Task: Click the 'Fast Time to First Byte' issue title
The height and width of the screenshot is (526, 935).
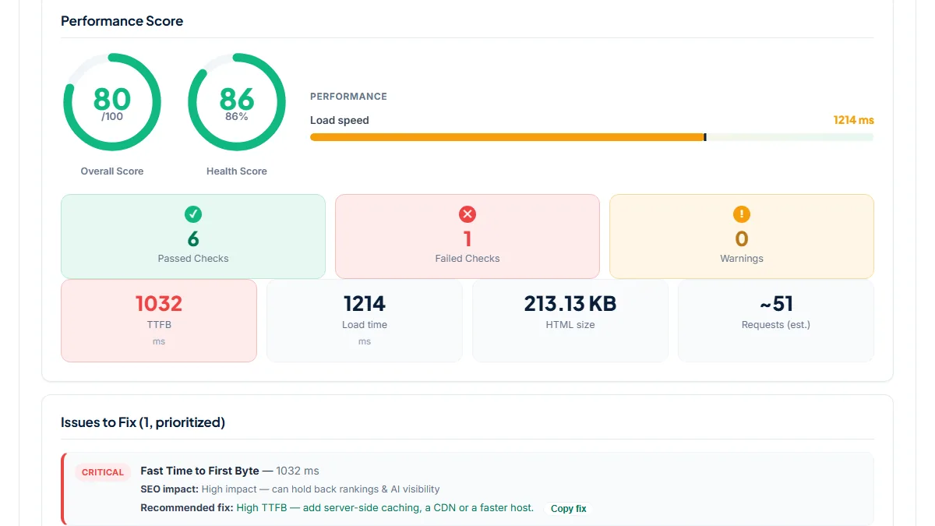Action: tap(199, 471)
